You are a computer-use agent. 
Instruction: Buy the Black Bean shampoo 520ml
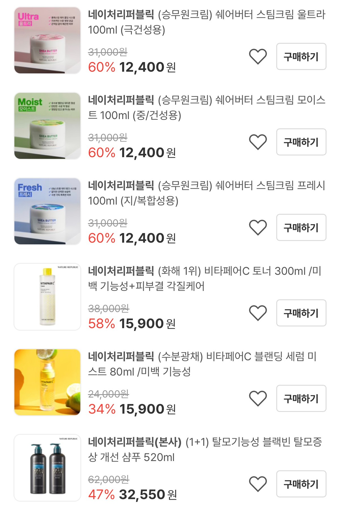pyautogui.click(x=301, y=484)
